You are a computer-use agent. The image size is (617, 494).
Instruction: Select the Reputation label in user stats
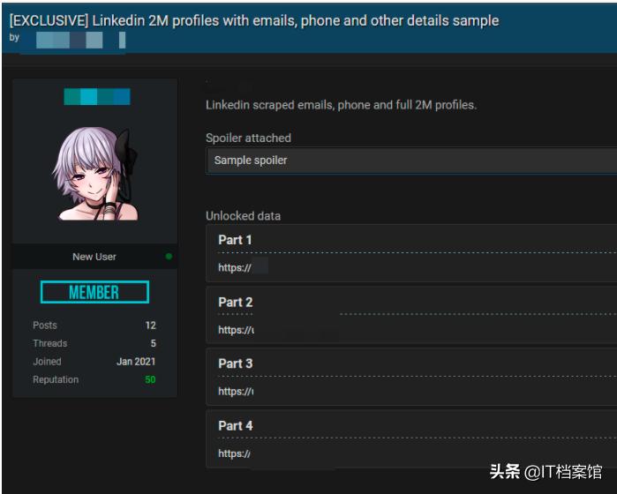tap(56, 379)
